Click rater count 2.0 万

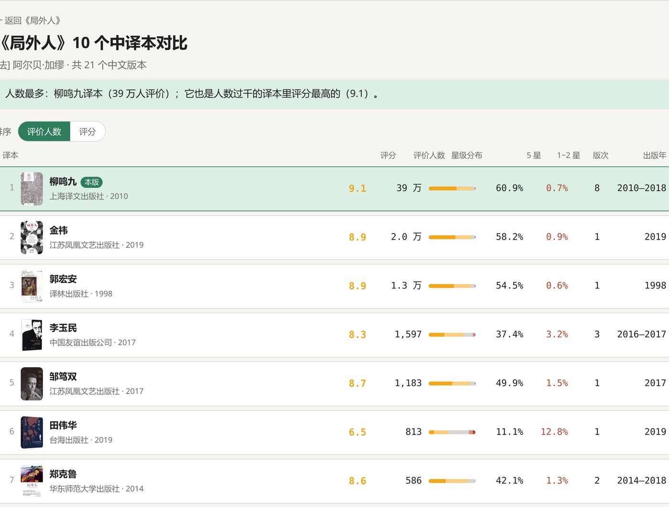click(406, 237)
